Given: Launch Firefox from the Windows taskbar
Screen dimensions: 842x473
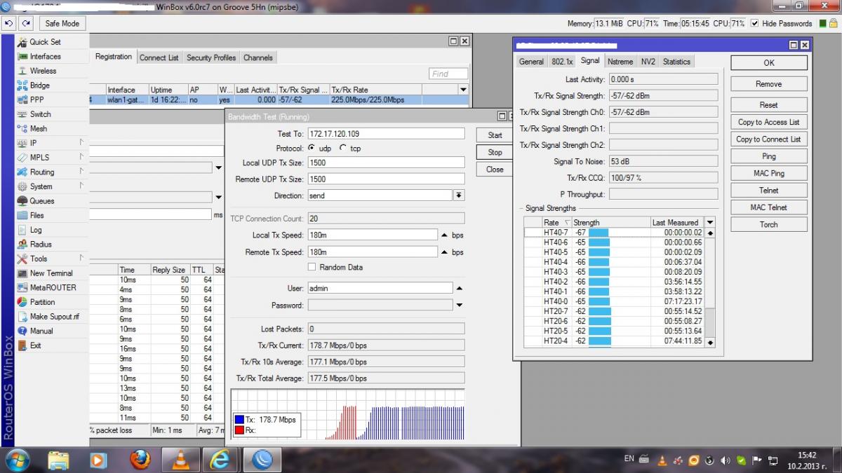Looking at the screenshot, I should tap(140, 460).
